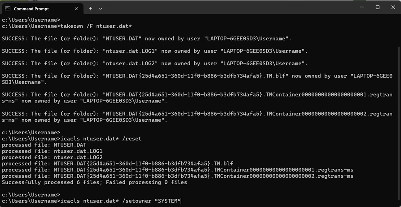The image size is (401, 207).
Task: Close the terminal window
Action: click(x=393, y=7)
